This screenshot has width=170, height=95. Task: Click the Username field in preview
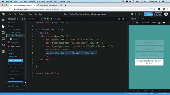click(149, 43)
